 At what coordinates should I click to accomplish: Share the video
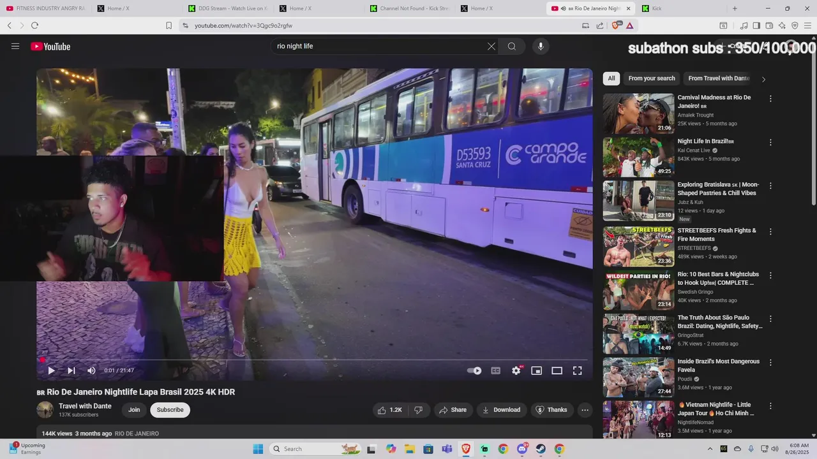coord(453,410)
